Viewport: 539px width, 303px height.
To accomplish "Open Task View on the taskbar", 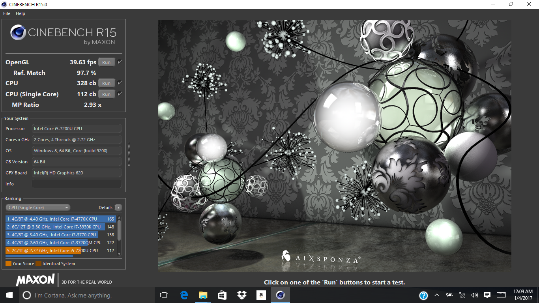I will point(164,295).
